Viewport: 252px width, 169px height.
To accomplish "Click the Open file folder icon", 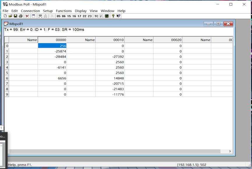I will coord(10,16).
